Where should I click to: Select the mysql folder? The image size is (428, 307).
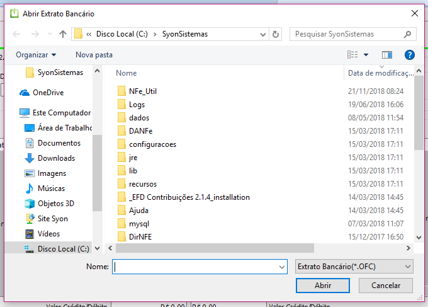pos(138,224)
